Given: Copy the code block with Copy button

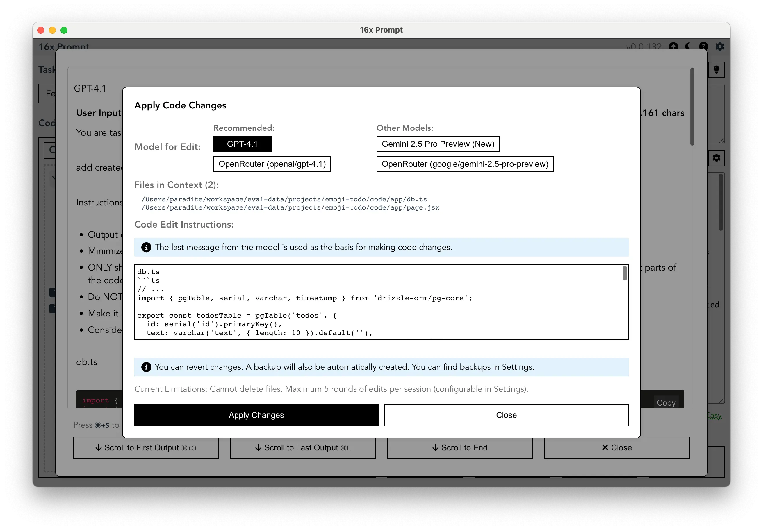Looking at the screenshot, I should 666,402.
